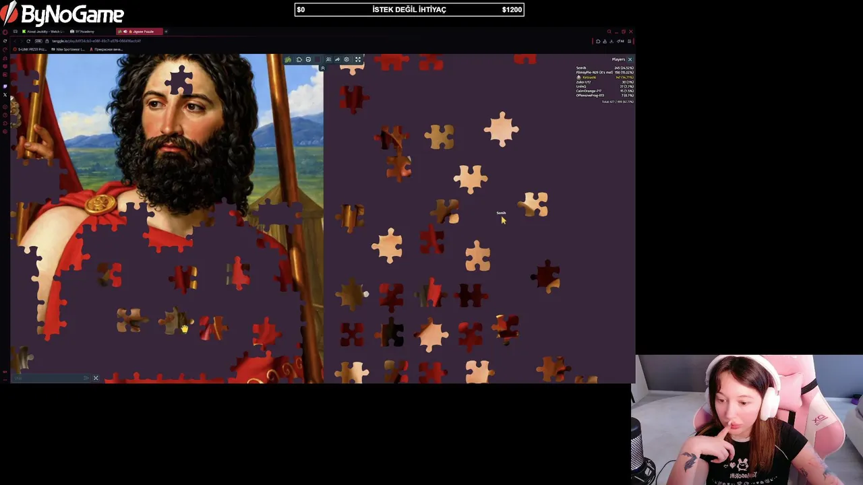Open the S-LINK bookmark
863x485 pixels.
click(30, 49)
